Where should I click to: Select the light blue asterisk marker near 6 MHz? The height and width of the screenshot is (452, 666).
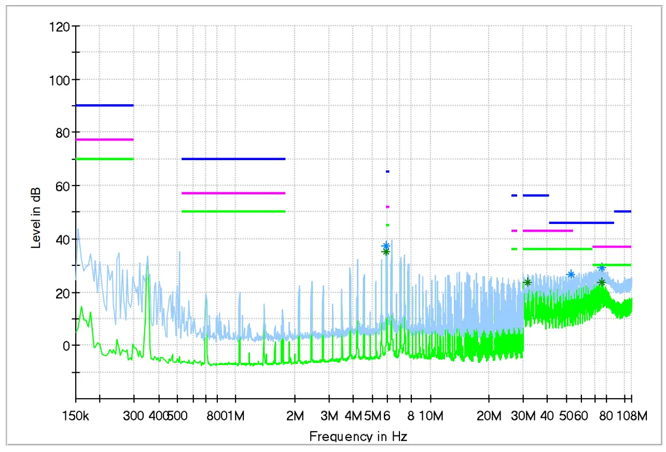[386, 246]
